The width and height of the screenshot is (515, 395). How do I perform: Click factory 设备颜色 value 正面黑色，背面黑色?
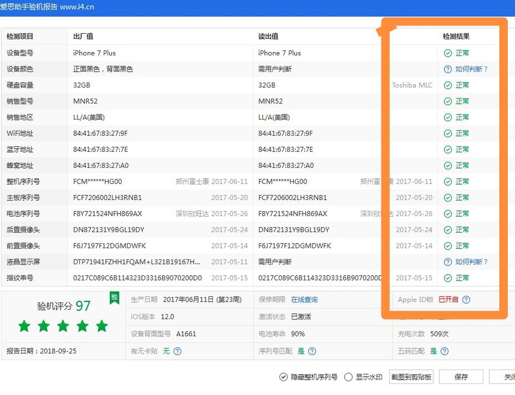[103, 69]
